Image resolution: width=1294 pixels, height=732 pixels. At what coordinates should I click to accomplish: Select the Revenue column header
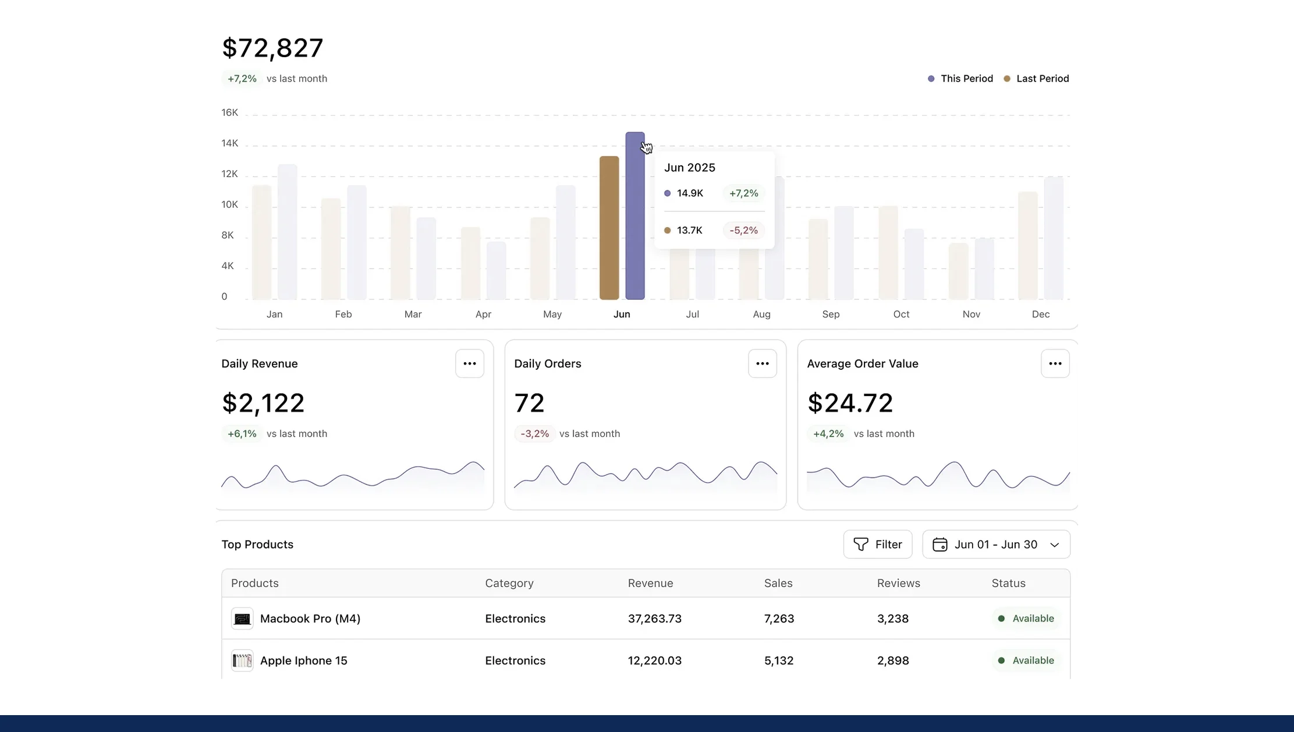(650, 583)
